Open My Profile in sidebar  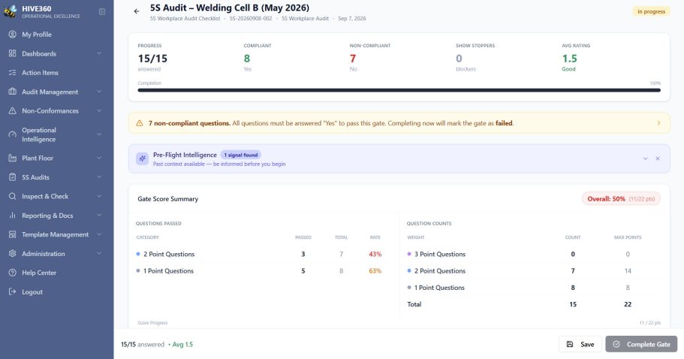click(x=57, y=35)
